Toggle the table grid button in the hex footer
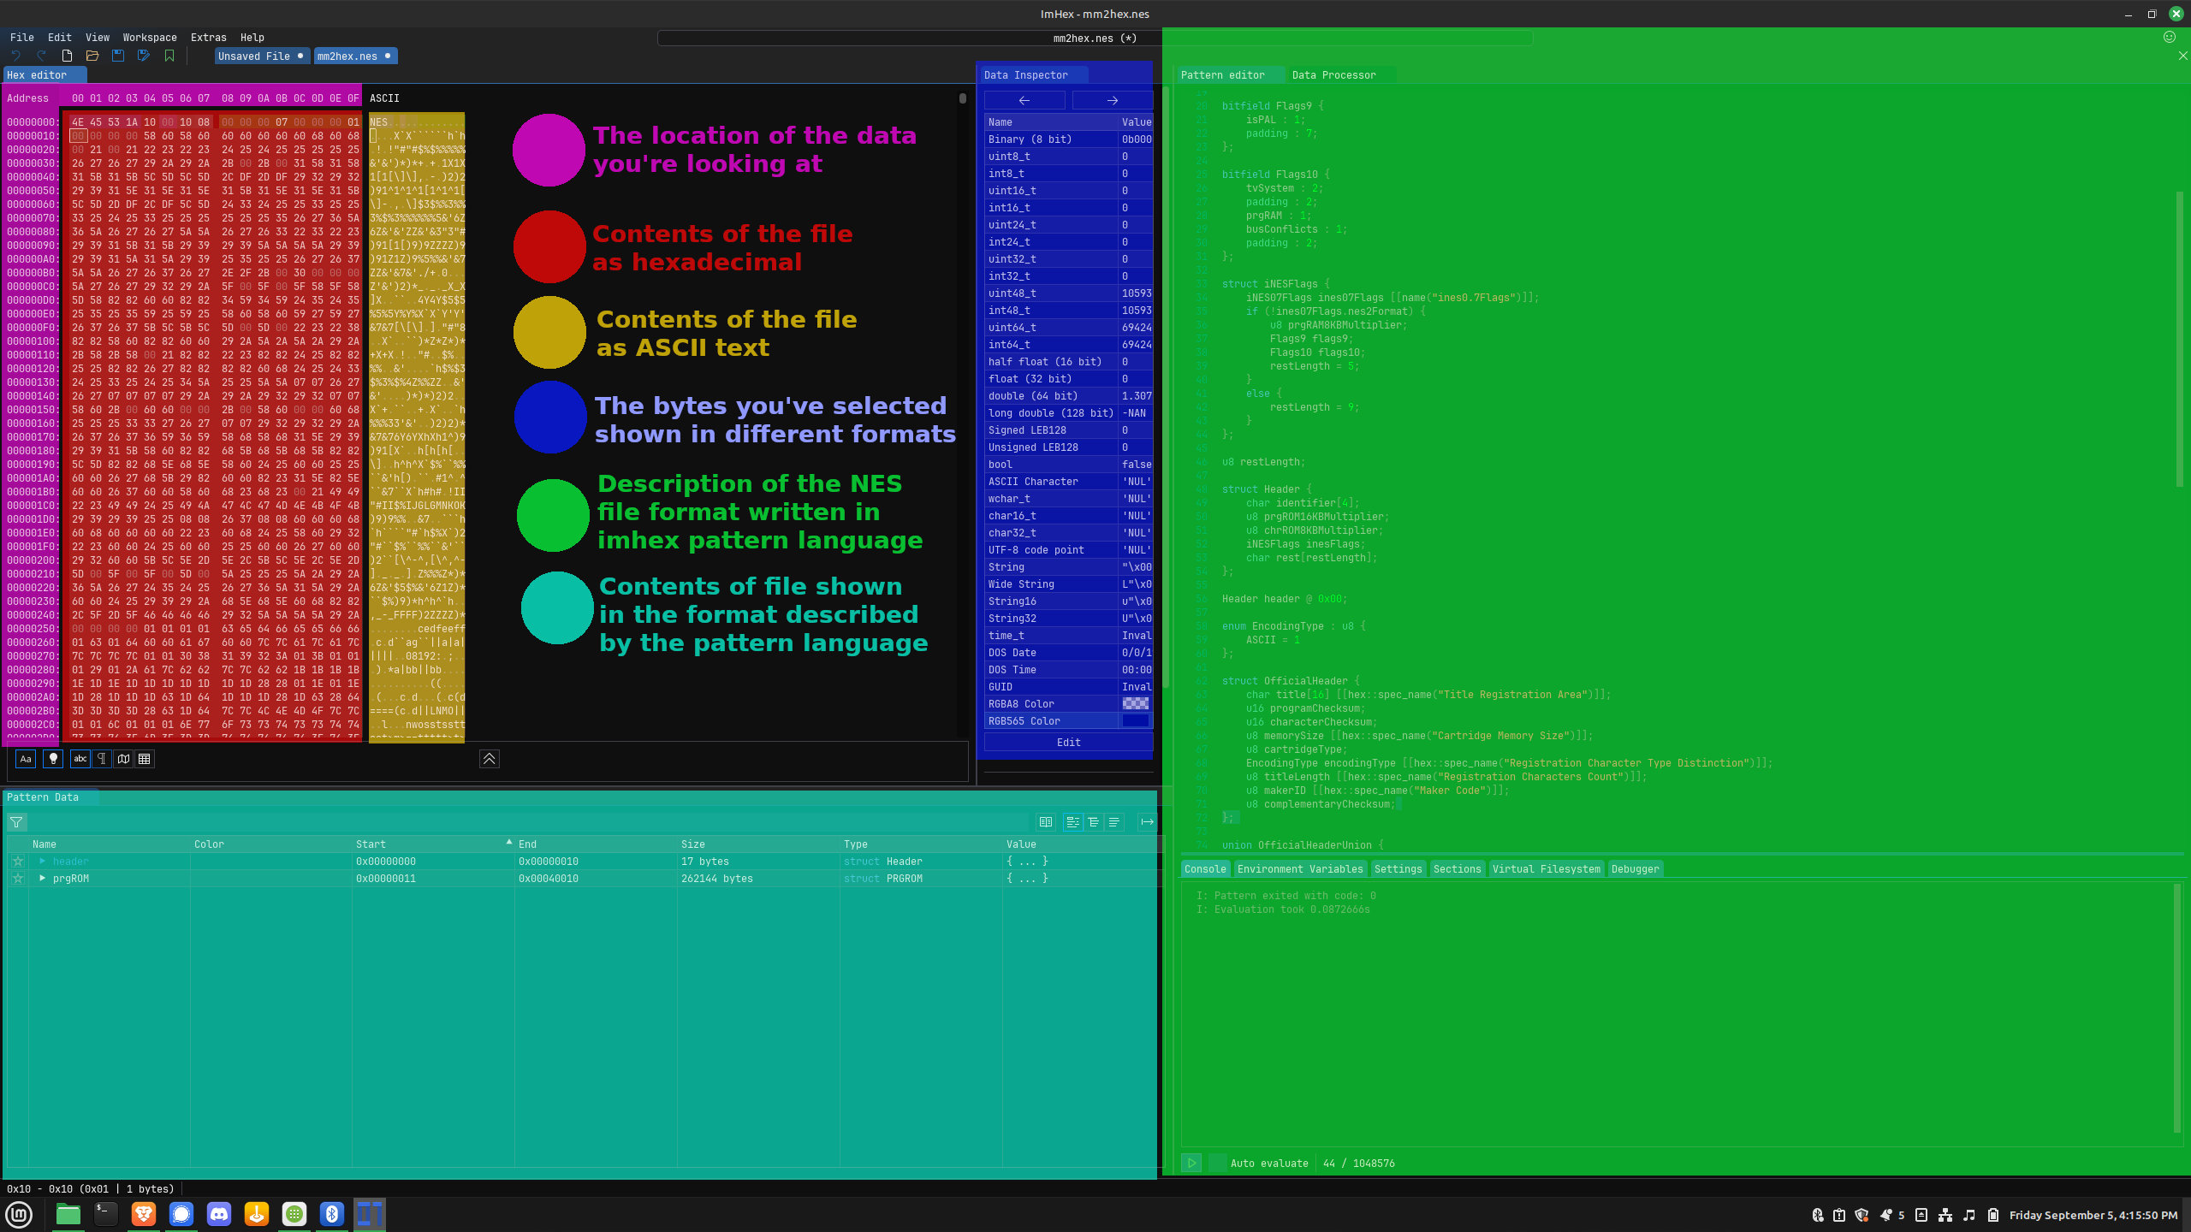The height and width of the screenshot is (1232, 2191). (145, 759)
